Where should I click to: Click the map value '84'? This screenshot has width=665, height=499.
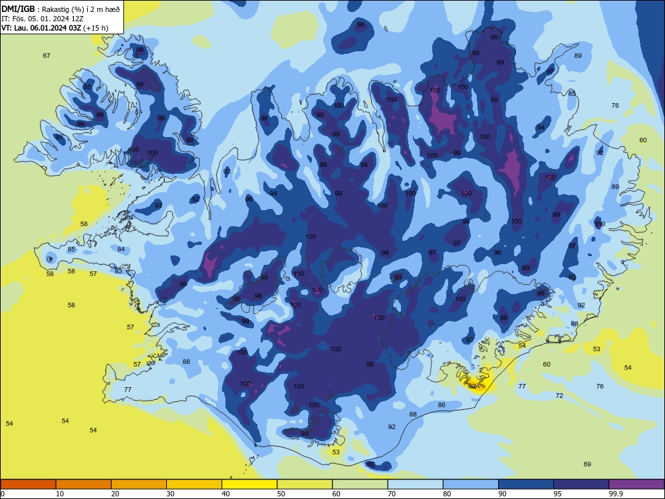[121, 249]
